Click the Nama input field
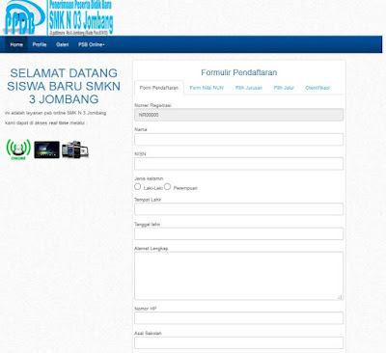386x353 pixels. click(238, 140)
